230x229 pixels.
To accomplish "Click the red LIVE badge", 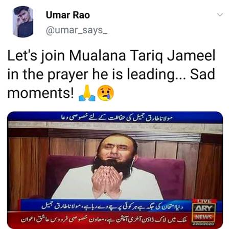I will click(x=204, y=201).
